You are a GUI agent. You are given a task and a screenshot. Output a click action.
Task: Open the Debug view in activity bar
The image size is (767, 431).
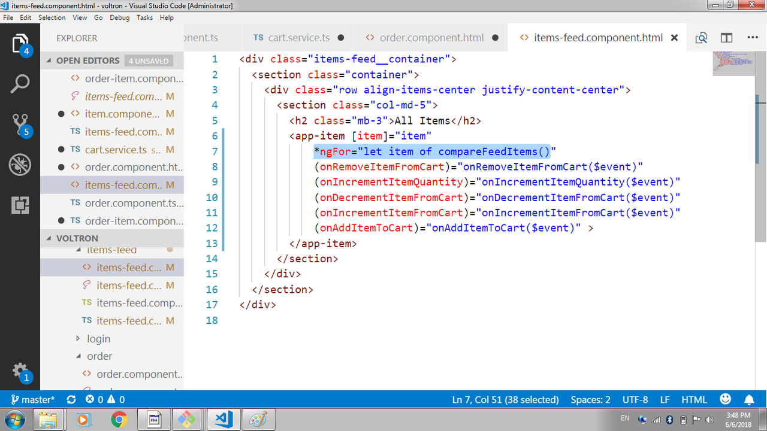pos(20,165)
